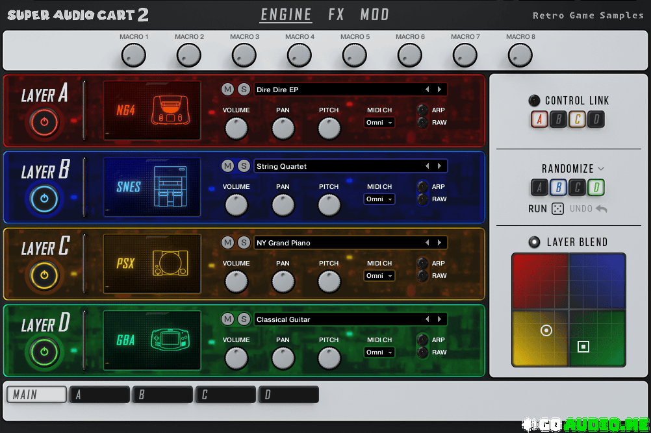Image resolution: width=651 pixels, height=433 pixels.
Task: Toggle the Layer A power button
Action: [44, 122]
